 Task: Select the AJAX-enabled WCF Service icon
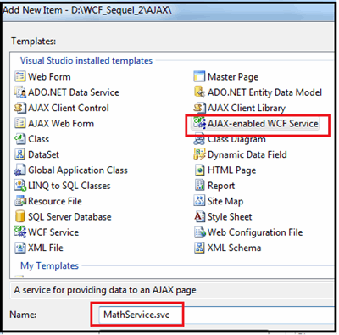coord(199,123)
